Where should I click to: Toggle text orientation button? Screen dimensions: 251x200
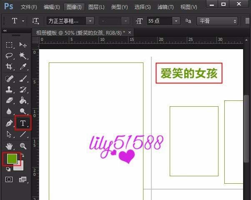(x=35, y=21)
